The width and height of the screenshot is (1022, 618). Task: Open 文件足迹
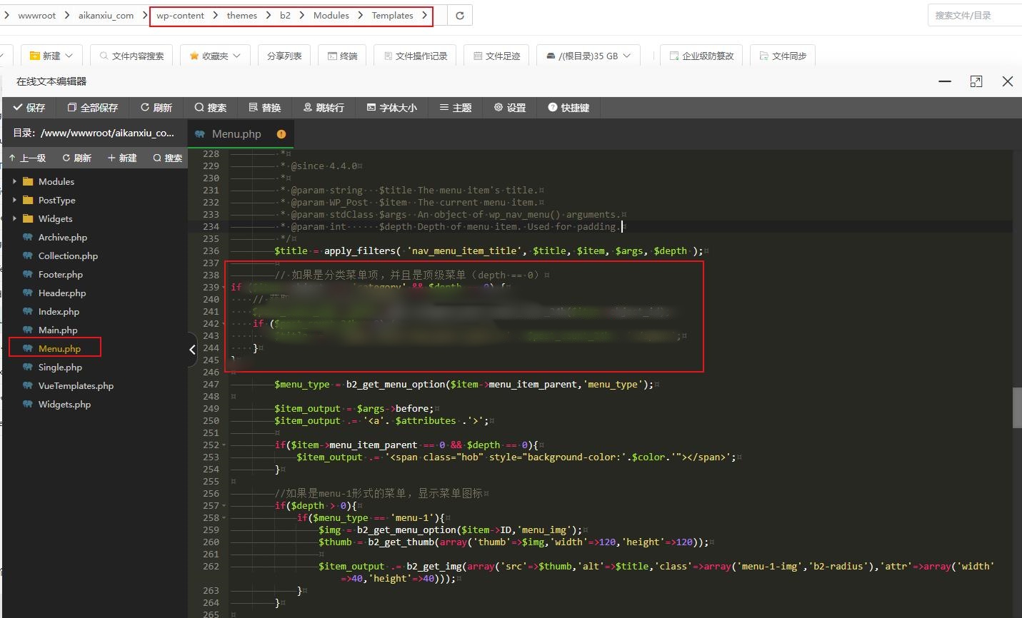tap(496, 56)
